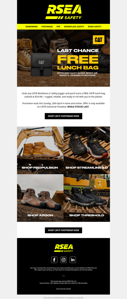Screen dimensions: 127x299
Task: Click the RSEA Safety header logo
Action: click(63, 12)
